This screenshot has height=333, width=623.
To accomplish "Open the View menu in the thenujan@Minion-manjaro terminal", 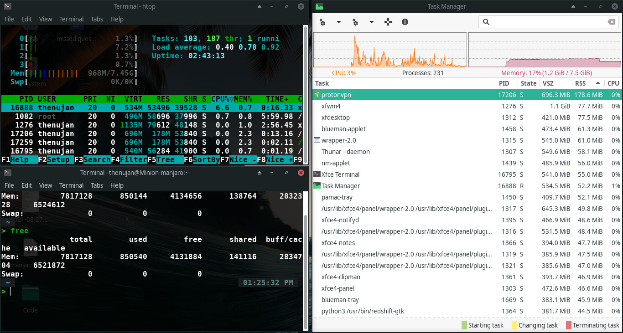I will (x=46, y=185).
